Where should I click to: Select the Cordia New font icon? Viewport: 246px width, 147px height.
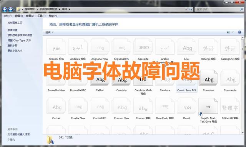78,106
